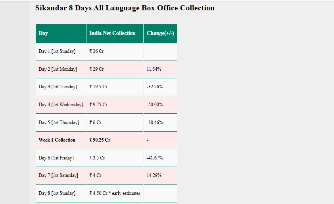Click the ₹ 90.25 Cr total cell

115,140
